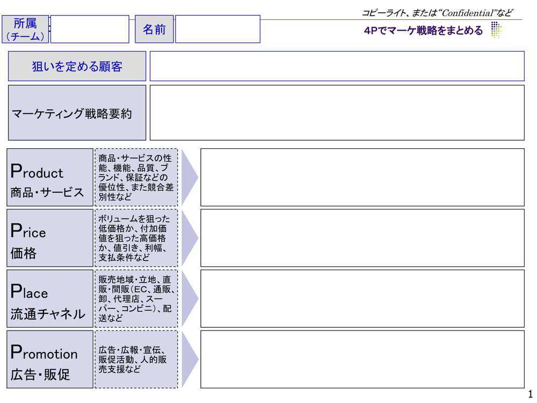Click the Price description text box

coord(136,238)
